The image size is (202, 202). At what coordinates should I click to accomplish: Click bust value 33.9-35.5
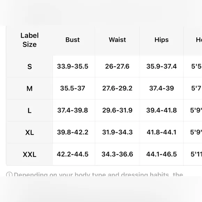[x=72, y=67]
